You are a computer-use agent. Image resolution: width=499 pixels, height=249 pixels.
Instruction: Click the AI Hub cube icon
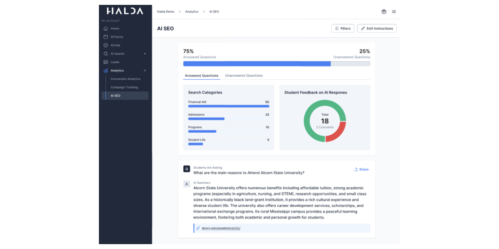click(x=106, y=45)
